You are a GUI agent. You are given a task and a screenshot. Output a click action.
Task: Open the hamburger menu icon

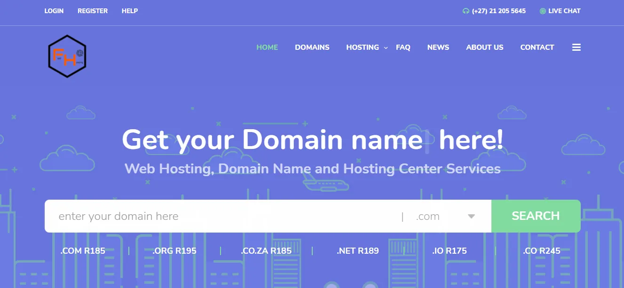(577, 47)
